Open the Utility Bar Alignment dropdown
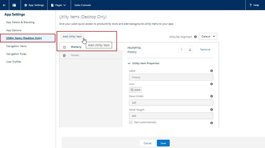The image size is (265, 148). coord(208,37)
